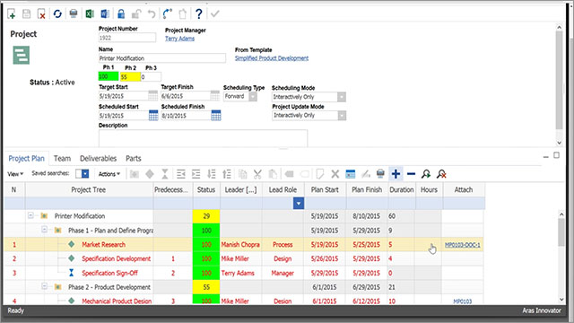This screenshot has height=323, width=574.
Task: Open the Deliverables tab
Action: (98, 159)
